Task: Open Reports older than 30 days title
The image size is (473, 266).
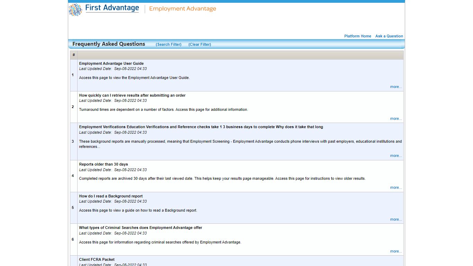Action: 104,164
